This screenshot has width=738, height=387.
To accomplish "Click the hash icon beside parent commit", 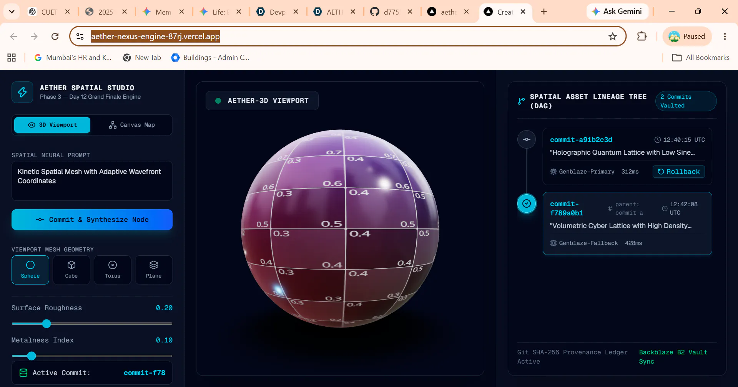I will click(x=610, y=208).
